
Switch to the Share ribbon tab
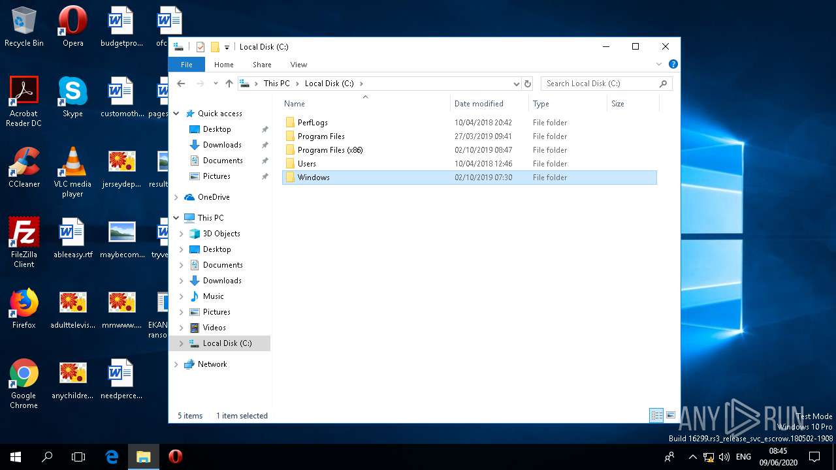pyautogui.click(x=262, y=65)
